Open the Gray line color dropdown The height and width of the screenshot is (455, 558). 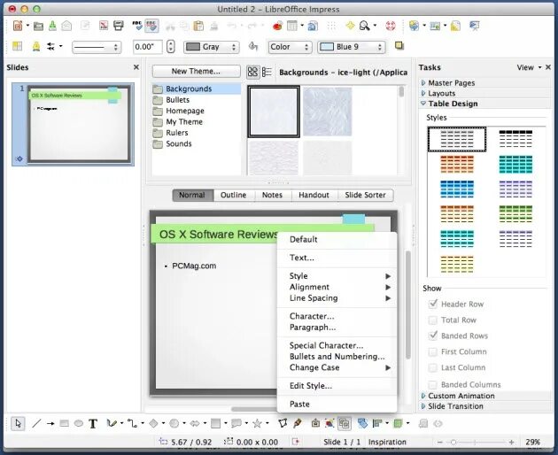[212, 47]
